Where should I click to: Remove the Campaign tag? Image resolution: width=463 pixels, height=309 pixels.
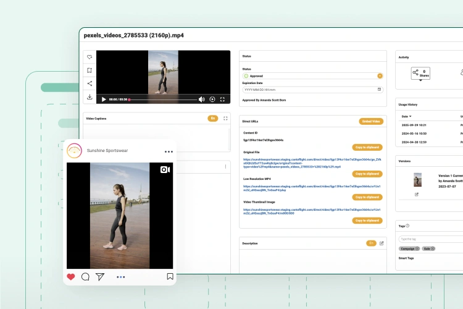click(x=417, y=248)
